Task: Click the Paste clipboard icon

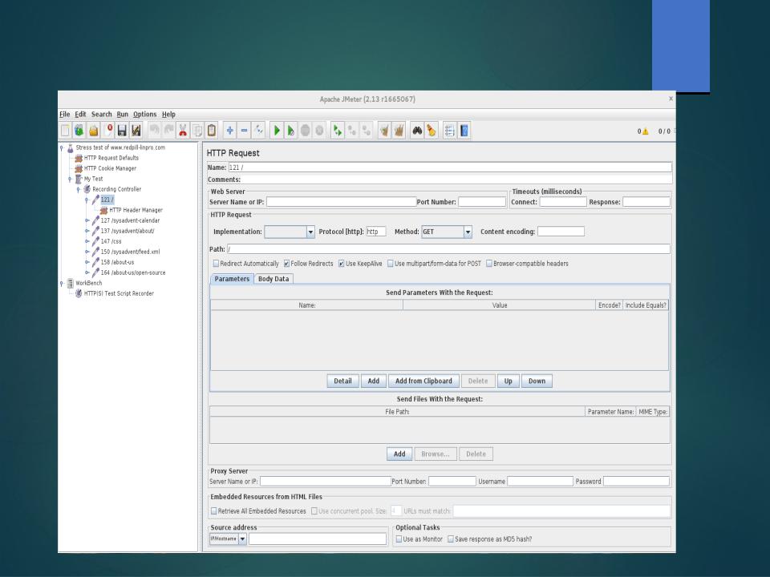Action: pos(212,131)
